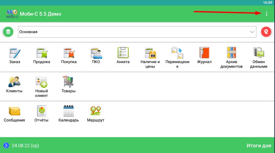This screenshot has height=153, width=275.
Task: Open Наличие и цены stock icon
Action: click(x=150, y=58)
